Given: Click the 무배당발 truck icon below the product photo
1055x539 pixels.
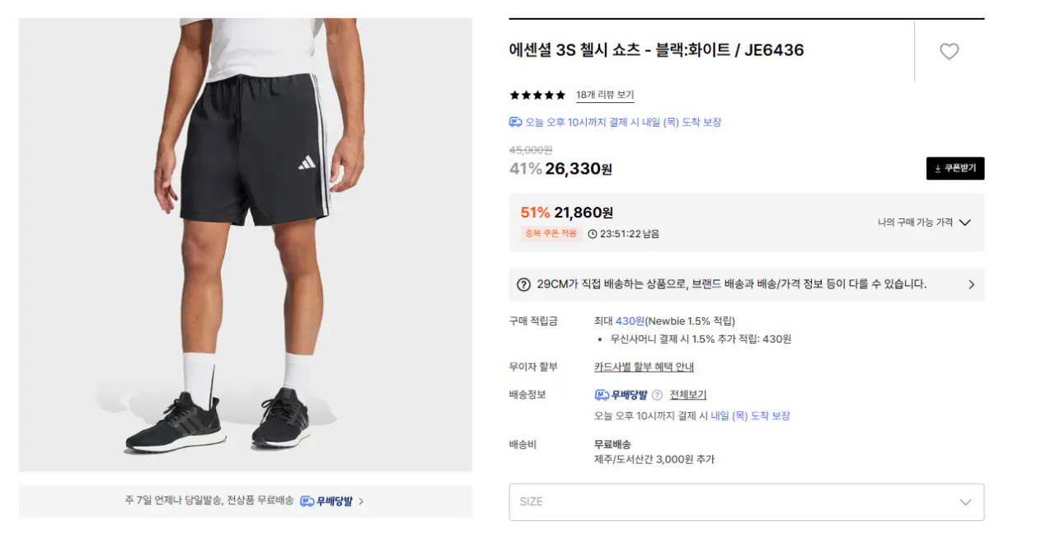Looking at the screenshot, I should point(308,501).
